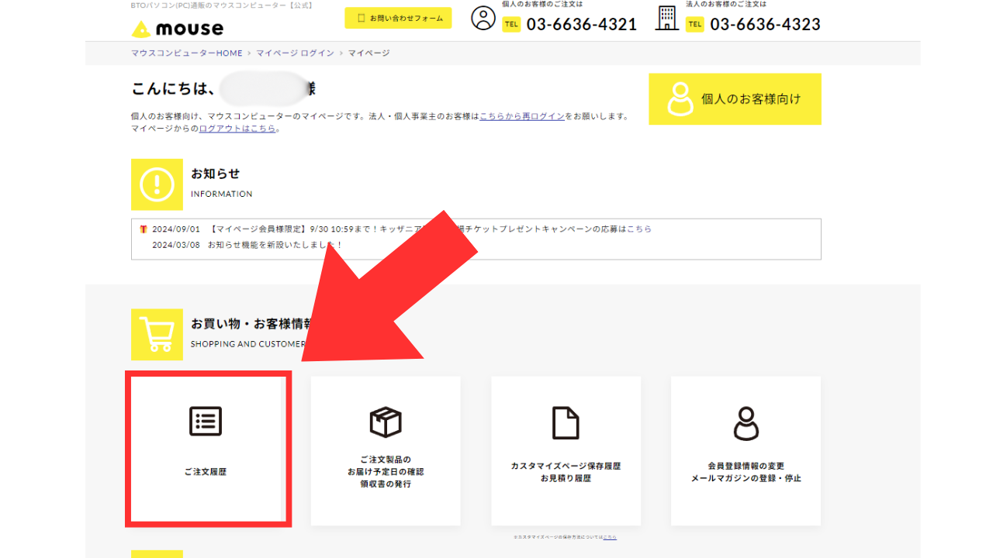The height and width of the screenshot is (558, 993).
Task: Go to マウスコンピューターHOME breadcrumb
Action: click(187, 53)
